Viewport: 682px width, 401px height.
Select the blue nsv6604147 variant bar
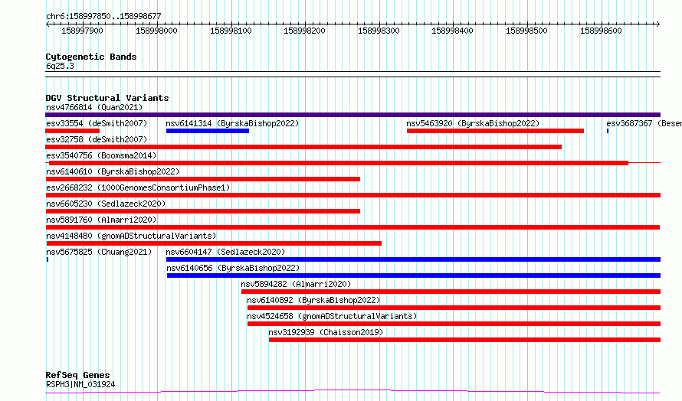coord(413,259)
